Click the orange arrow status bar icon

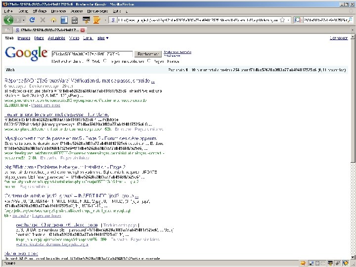[303, 264]
